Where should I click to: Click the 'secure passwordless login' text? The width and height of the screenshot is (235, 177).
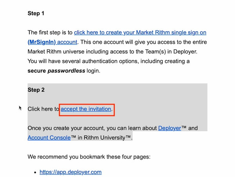64,71
